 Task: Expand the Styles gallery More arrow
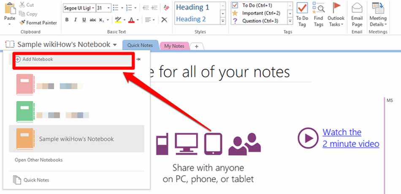(x=223, y=21)
